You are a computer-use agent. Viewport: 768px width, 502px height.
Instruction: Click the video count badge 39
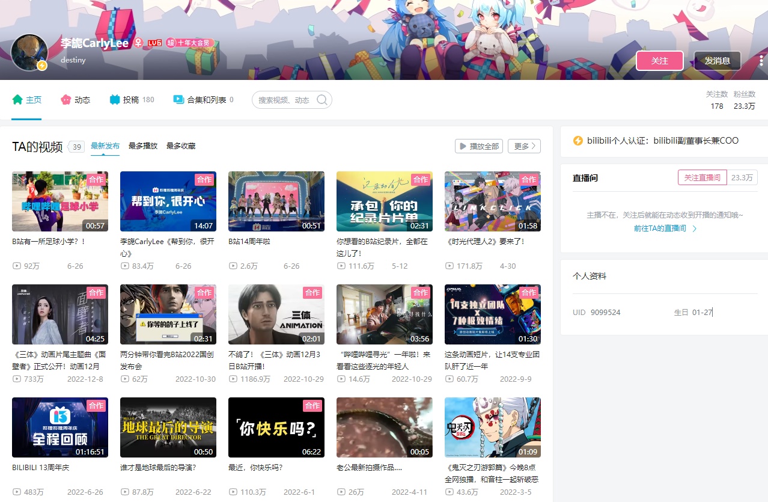(x=77, y=147)
